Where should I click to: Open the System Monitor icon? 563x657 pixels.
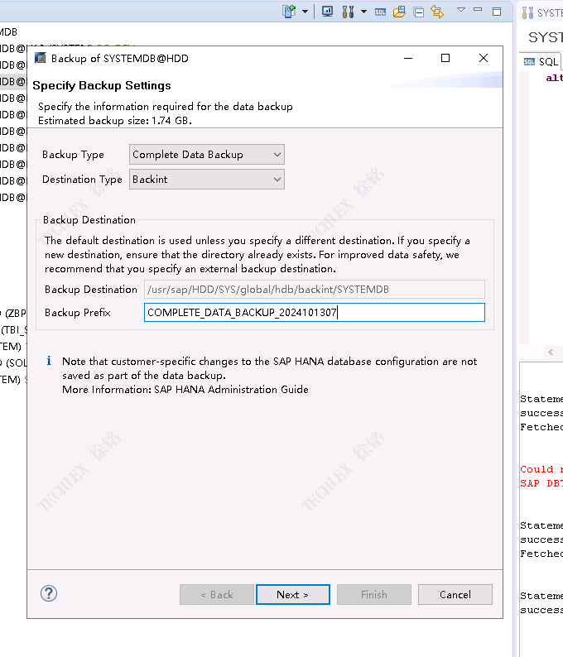327,12
